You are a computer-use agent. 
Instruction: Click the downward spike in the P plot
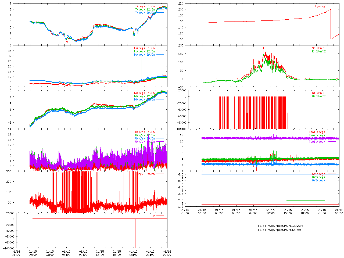coord(135,234)
